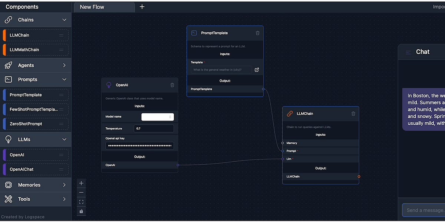Zoom in on the flow canvas
The height and width of the screenshot is (222, 445).
(81, 183)
